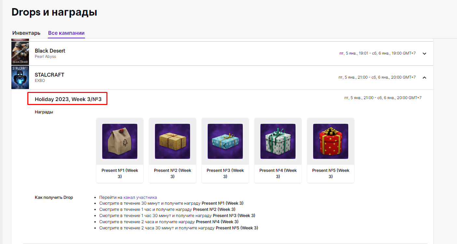Click the EXBO developer name
Screen dimensions: 457x244
[x=39, y=80]
